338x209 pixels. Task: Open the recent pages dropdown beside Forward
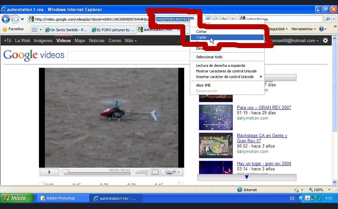(22, 19)
